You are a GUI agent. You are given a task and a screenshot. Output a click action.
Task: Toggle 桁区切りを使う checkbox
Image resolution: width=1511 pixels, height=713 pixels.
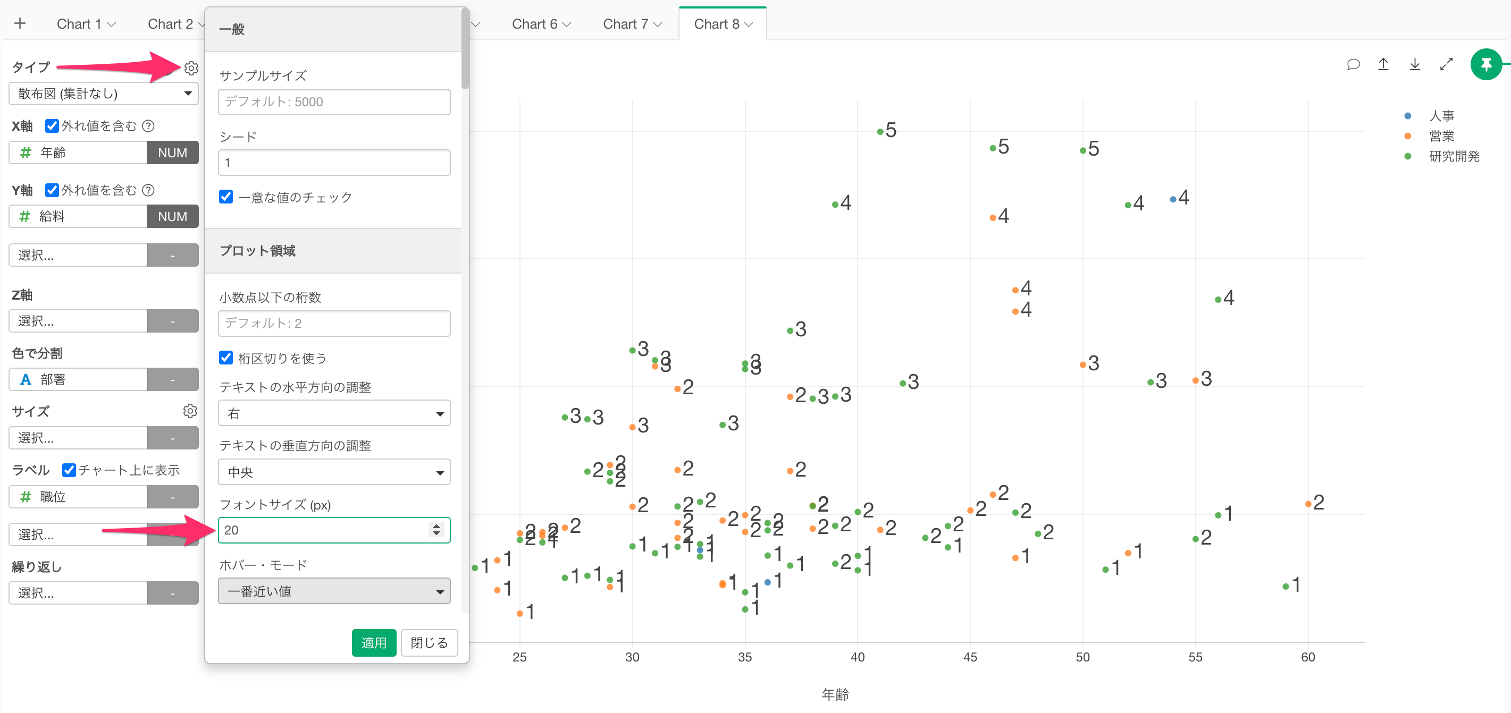click(x=226, y=358)
